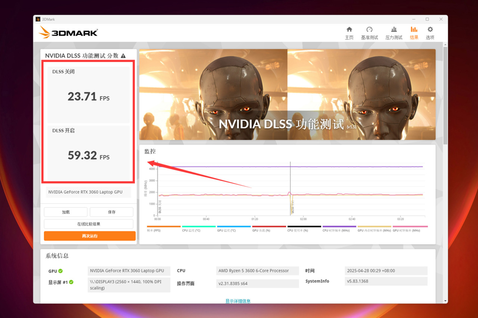Click the NVIDIA DLSS 功能测试 分数 heading
Image resolution: width=478 pixels, height=318 pixels.
pyautogui.click(x=82, y=56)
